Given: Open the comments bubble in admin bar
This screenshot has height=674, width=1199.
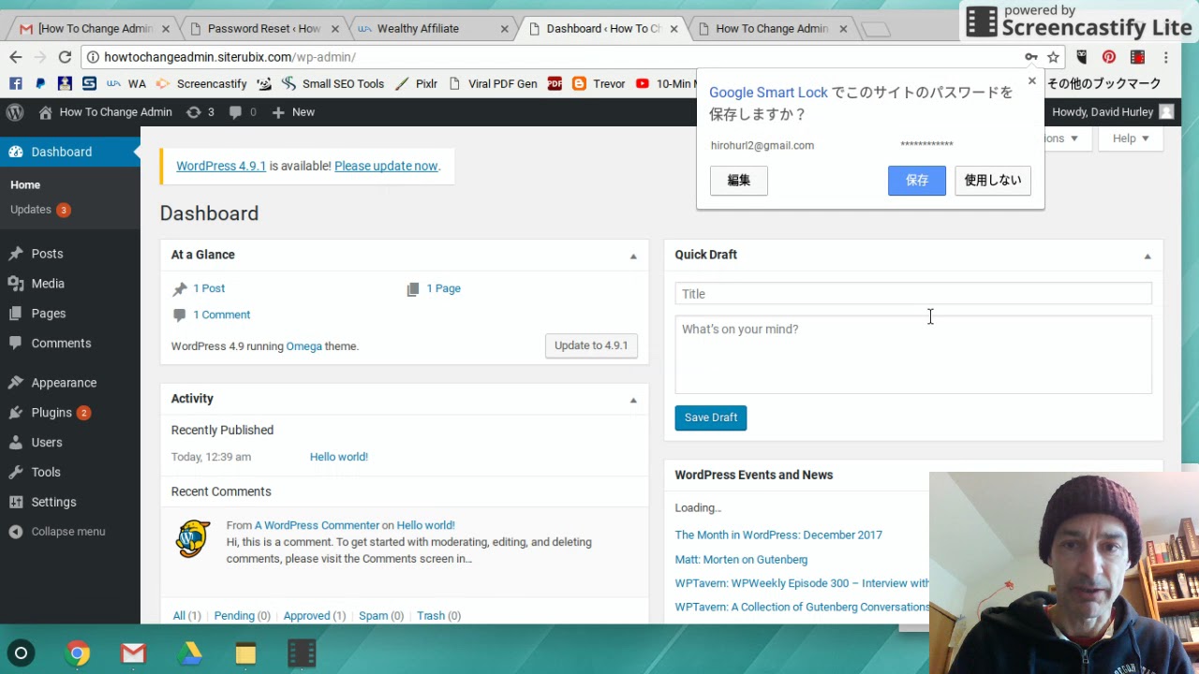Looking at the screenshot, I should tap(242, 112).
